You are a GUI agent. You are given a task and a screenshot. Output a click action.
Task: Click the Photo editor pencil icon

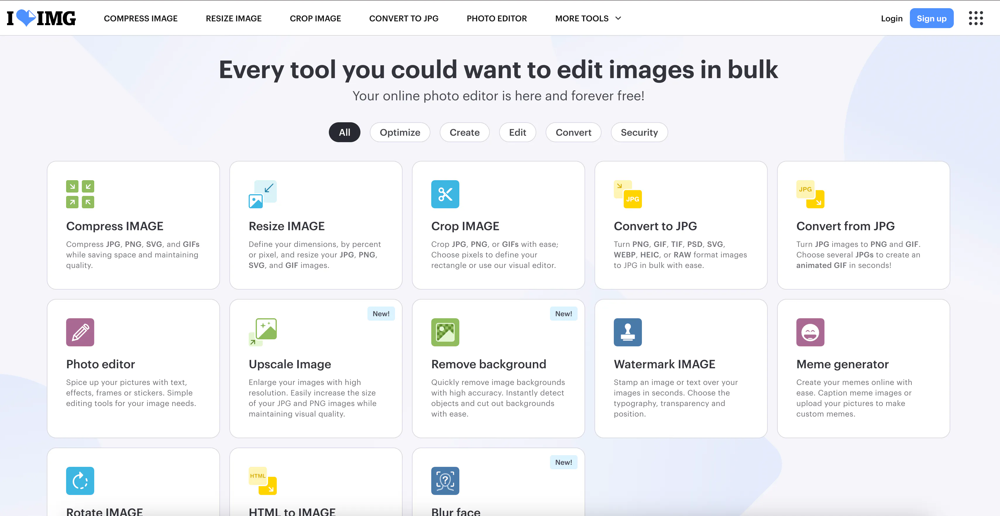tap(80, 332)
